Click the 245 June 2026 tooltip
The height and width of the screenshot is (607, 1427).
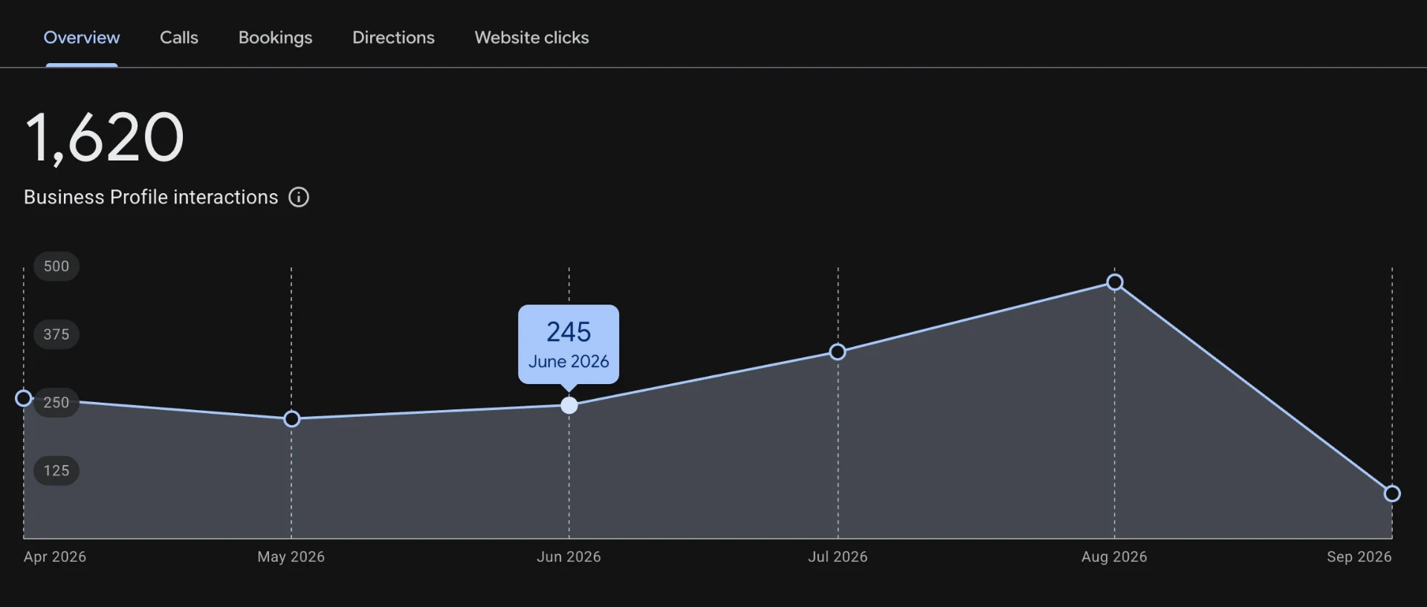click(x=569, y=345)
